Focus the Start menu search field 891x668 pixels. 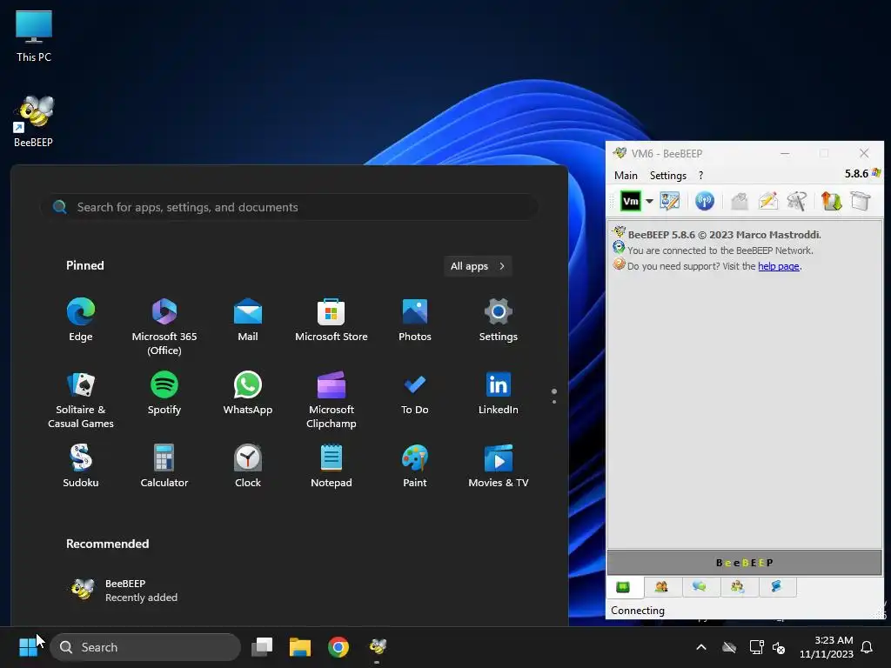click(289, 207)
